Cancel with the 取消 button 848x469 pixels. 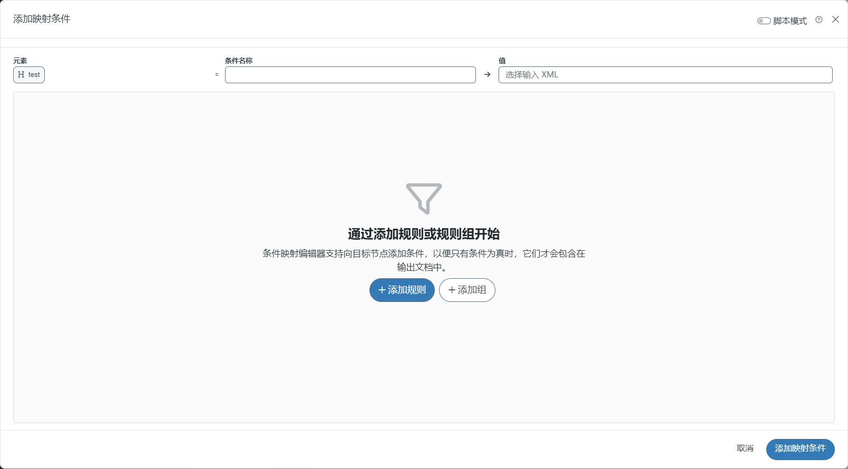[745, 448]
